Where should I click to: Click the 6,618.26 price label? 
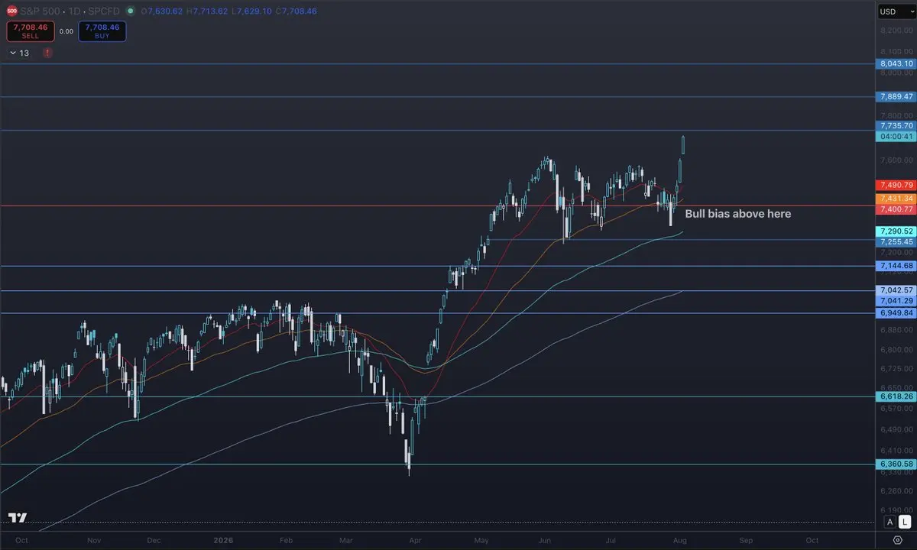coord(896,397)
